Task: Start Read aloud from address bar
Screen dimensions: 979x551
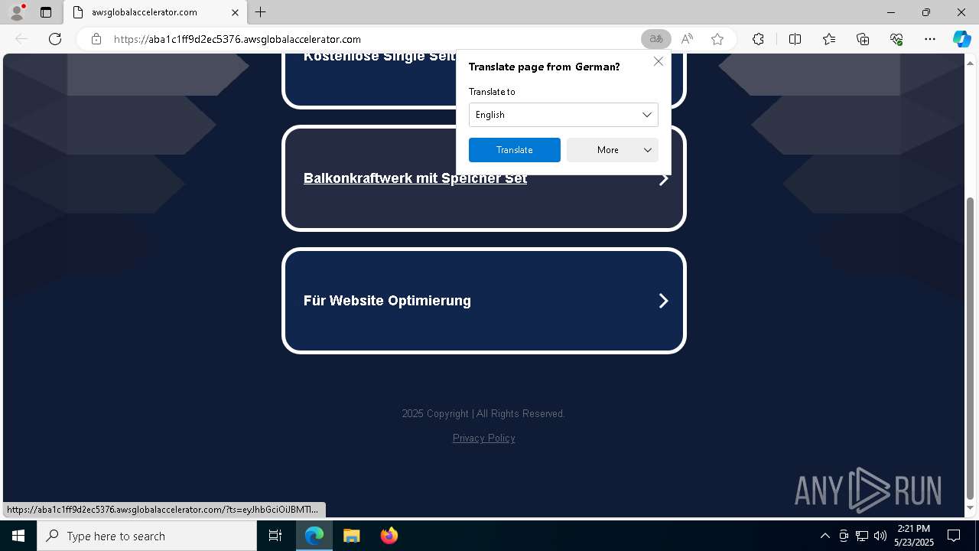Action: tap(687, 39)
